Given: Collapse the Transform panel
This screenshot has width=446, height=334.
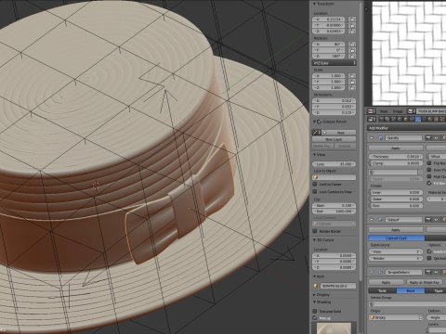Looking at the screenshot, I should tap(315, 4).
